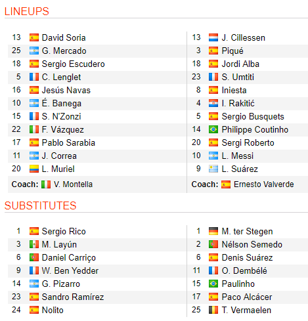Open L. Messi's player page
Screen dimensions: 308x321
tap(238, 156)
